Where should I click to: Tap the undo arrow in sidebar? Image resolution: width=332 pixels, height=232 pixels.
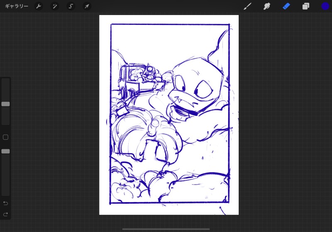point(5,203)
